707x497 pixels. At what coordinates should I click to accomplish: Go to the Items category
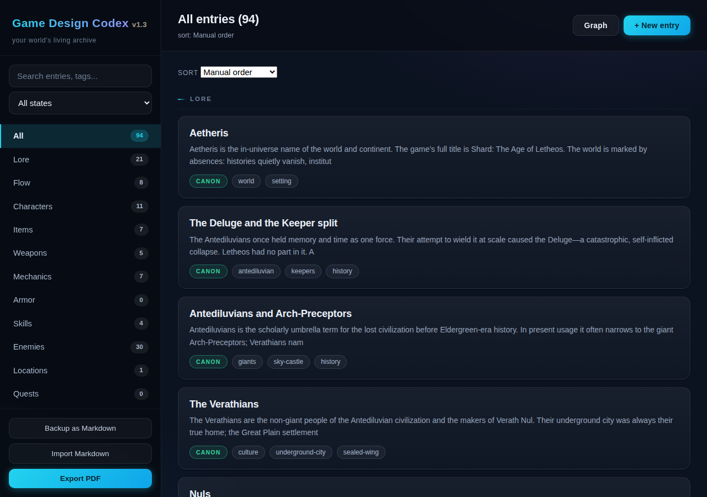80,230
